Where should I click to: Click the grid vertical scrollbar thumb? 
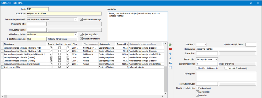click(x=165, y=79)
